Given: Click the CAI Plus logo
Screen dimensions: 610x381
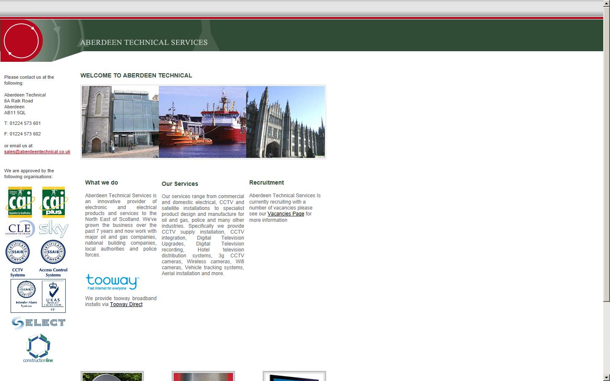Looking at the screenshot, I should [x=53, y=203].
